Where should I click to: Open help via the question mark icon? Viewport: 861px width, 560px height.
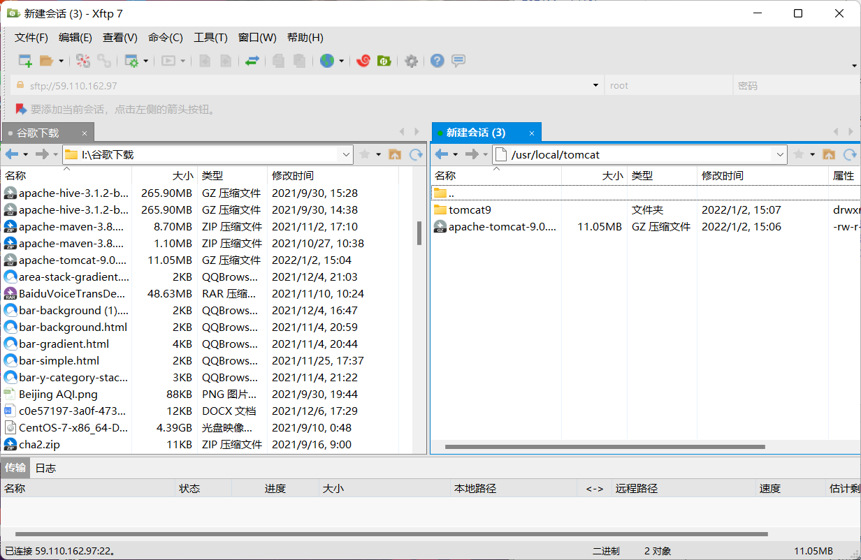point(437,61)
